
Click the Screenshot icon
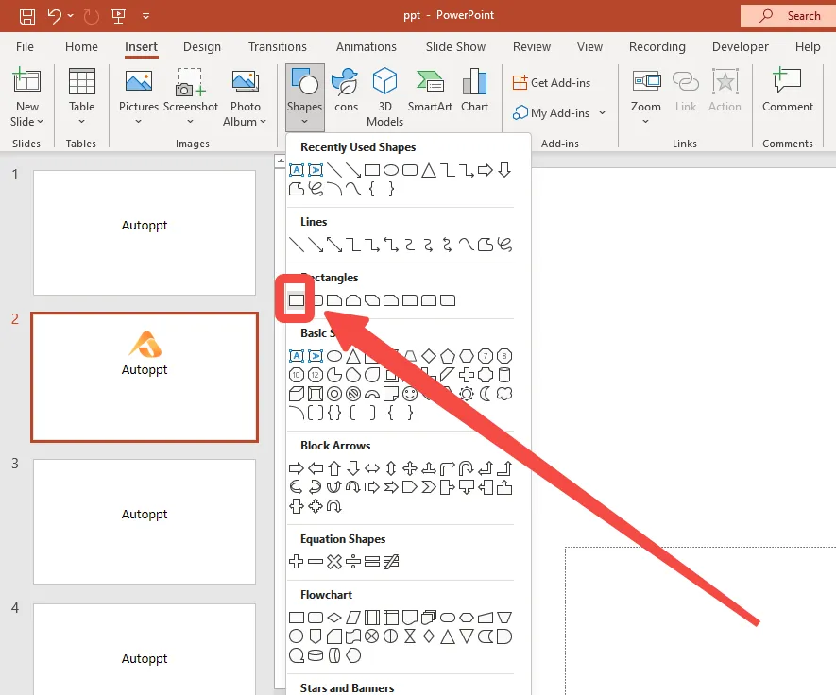point(190,81)
